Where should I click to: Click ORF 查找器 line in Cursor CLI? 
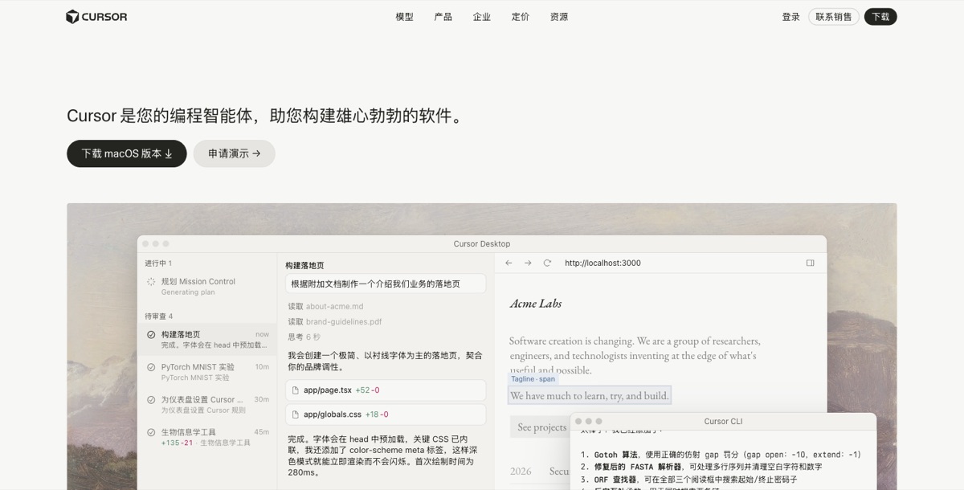point(688,480)
